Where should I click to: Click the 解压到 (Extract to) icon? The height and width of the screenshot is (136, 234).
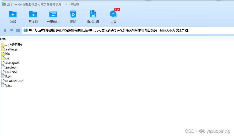point(33,15)
